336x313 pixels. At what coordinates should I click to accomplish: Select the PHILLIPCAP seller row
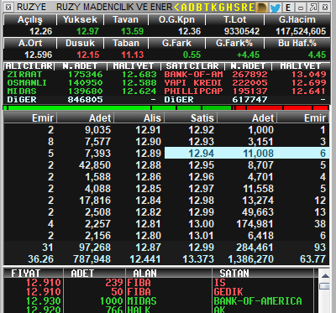(x=245, y=91)
